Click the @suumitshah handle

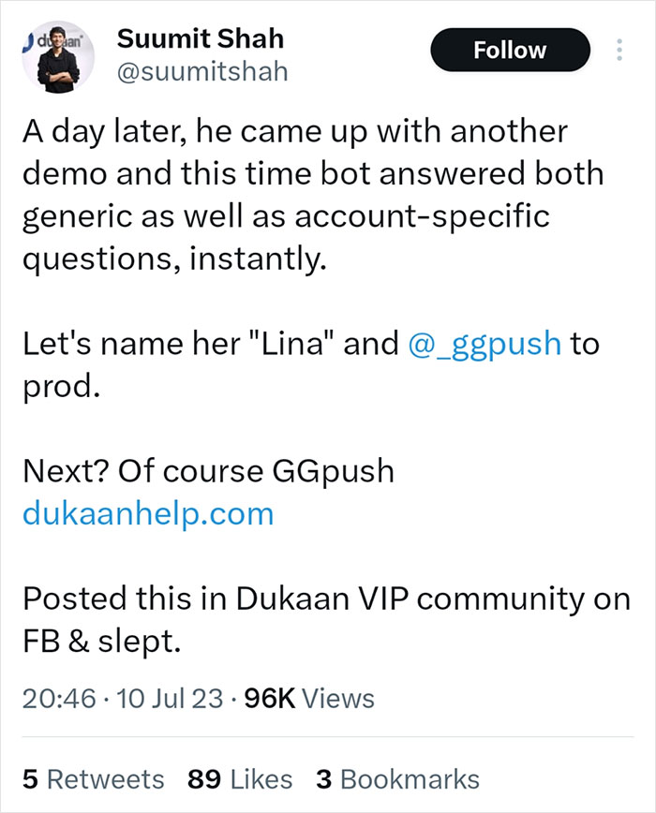click(203, 71)
